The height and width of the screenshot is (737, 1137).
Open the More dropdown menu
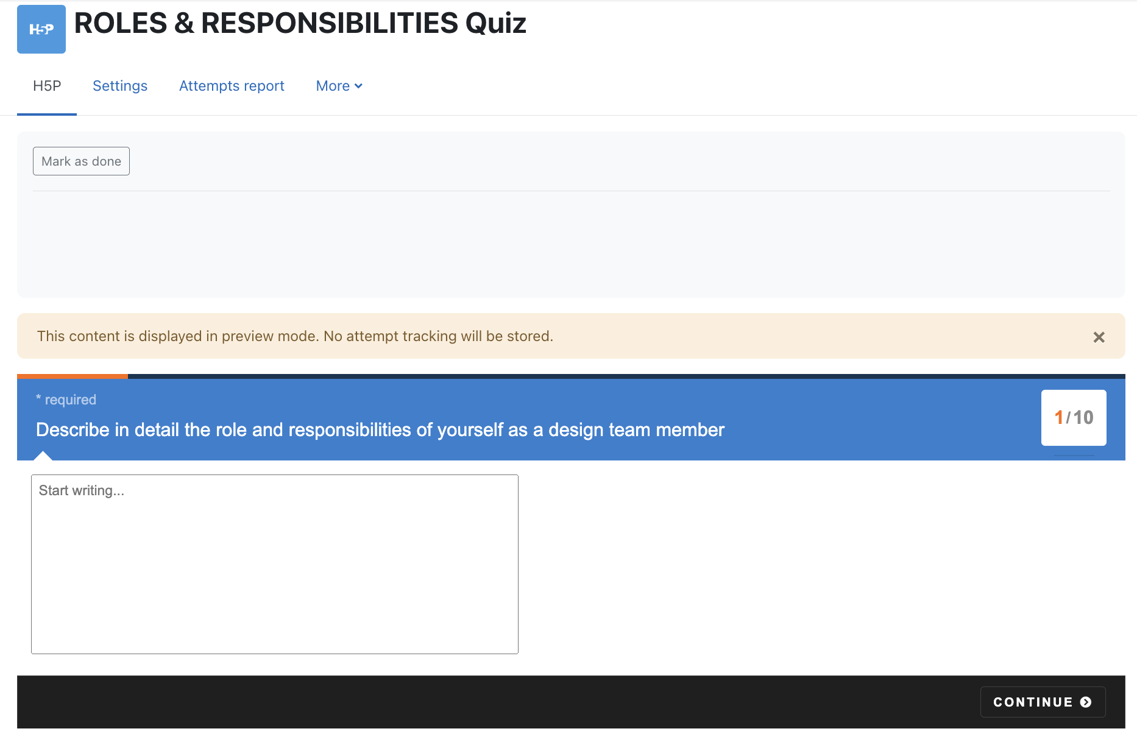pyautogui.click(x=339, y=86)
